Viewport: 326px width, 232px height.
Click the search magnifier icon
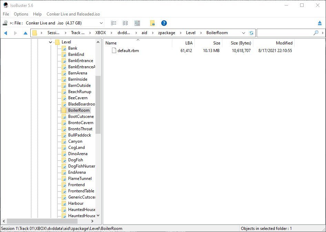[316, 33]
